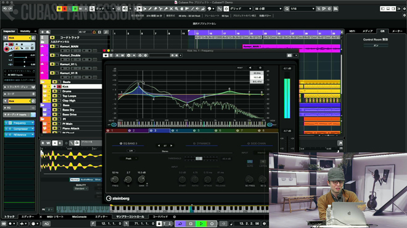Open the Compressor insert slot
This screenshot has width=407, height=228.
click(20, 129)
